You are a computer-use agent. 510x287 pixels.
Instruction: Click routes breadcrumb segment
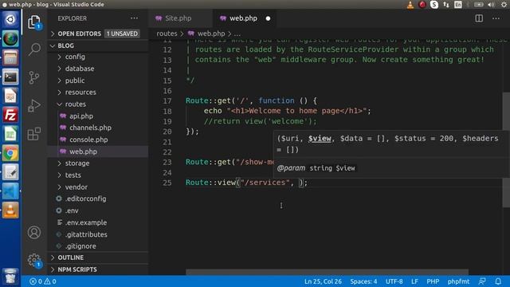pyautogui.click(x=167, y=33)
